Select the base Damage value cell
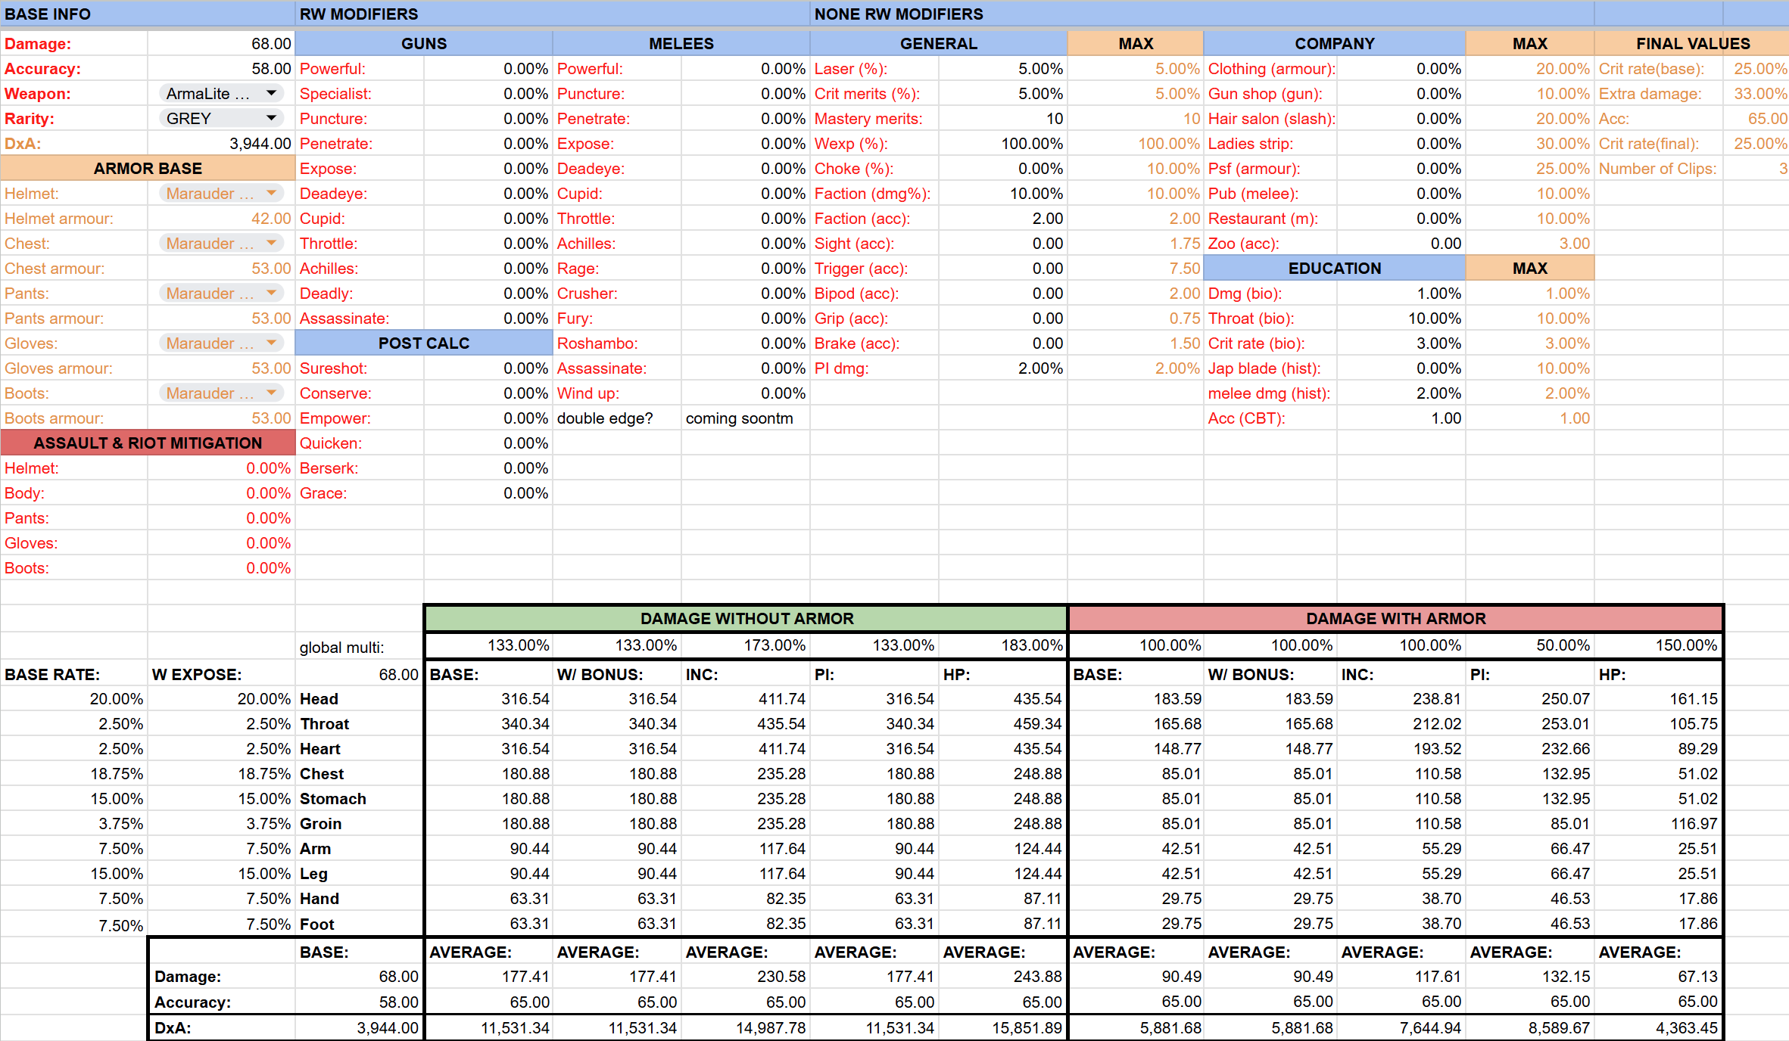Viewport: 1789px width, 1041px height. (221, 44)
